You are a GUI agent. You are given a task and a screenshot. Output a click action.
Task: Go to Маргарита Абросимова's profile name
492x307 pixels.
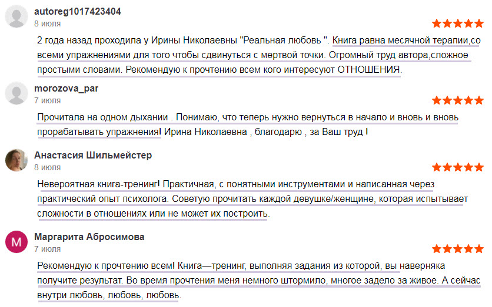(89, 237)
